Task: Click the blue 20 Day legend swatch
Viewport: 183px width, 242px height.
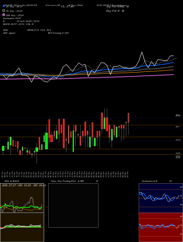Action: tap(4, 6)
